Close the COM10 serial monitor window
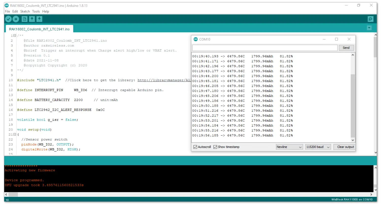 pos(349,39)
